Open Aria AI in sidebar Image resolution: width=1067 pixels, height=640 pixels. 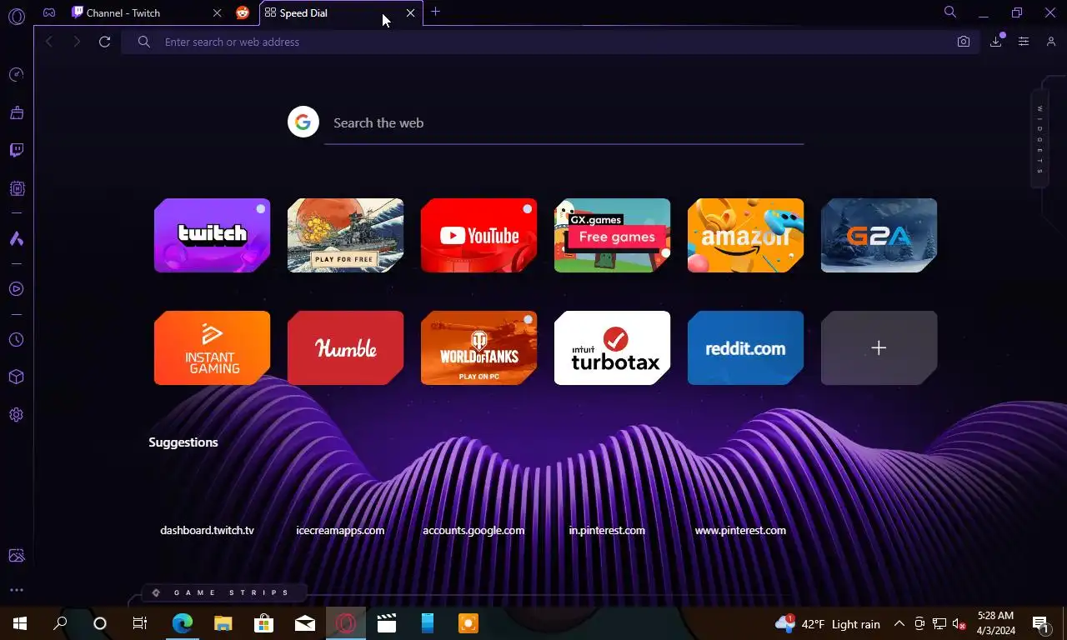click(x=16, y=239)
